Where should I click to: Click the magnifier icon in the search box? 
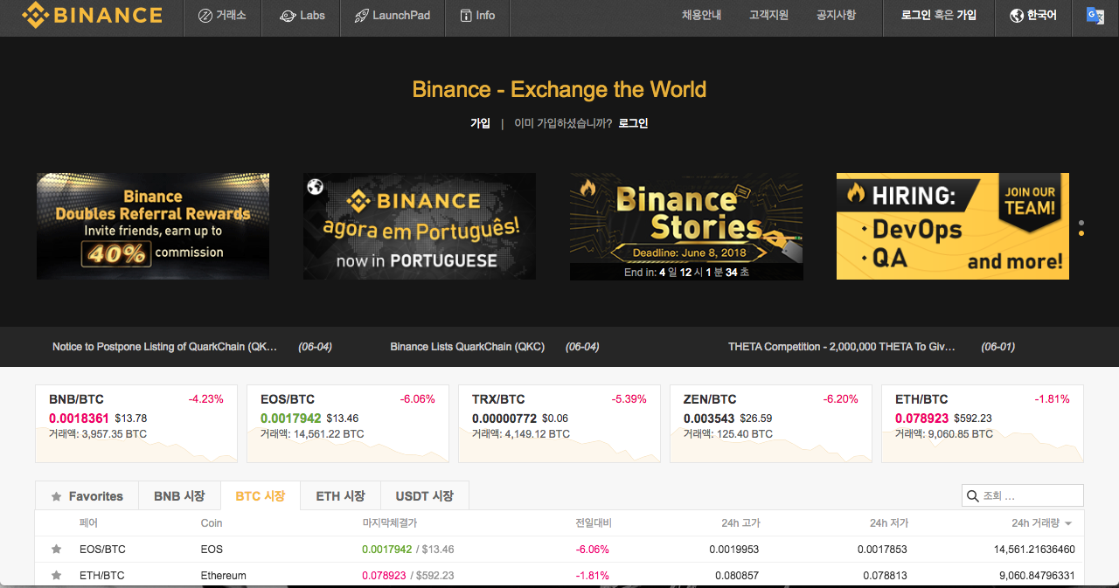click(972, 496)
